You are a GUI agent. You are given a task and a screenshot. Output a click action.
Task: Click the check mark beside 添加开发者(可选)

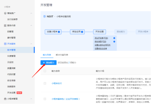click(x=114, y=38)
